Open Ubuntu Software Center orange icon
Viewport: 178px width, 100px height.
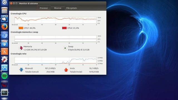click(4, 51)
